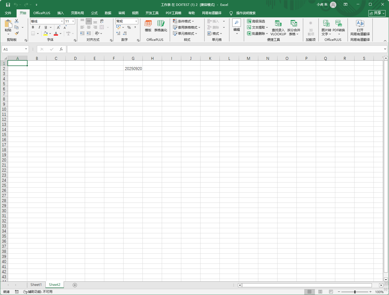The image size is (389, 295).
Task: Cut selection with the scissors icon
Action: [17, 21]
